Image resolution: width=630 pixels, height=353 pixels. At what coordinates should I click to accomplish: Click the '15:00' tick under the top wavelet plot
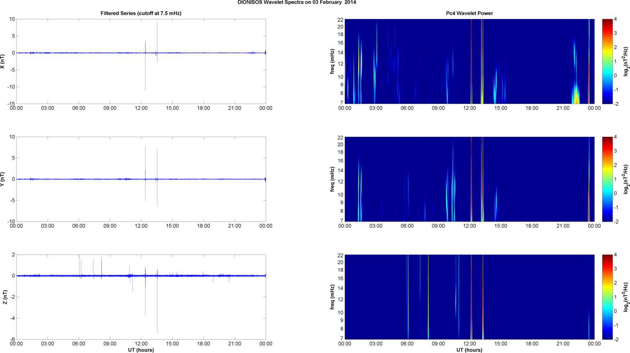[501, 108]
